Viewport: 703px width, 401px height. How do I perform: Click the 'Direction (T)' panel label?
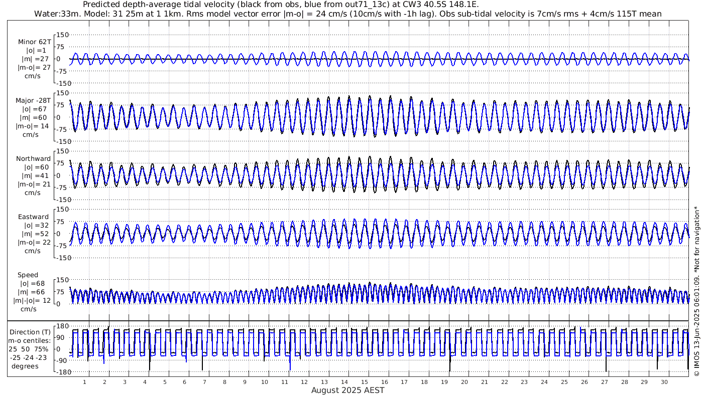pos(30,332)
